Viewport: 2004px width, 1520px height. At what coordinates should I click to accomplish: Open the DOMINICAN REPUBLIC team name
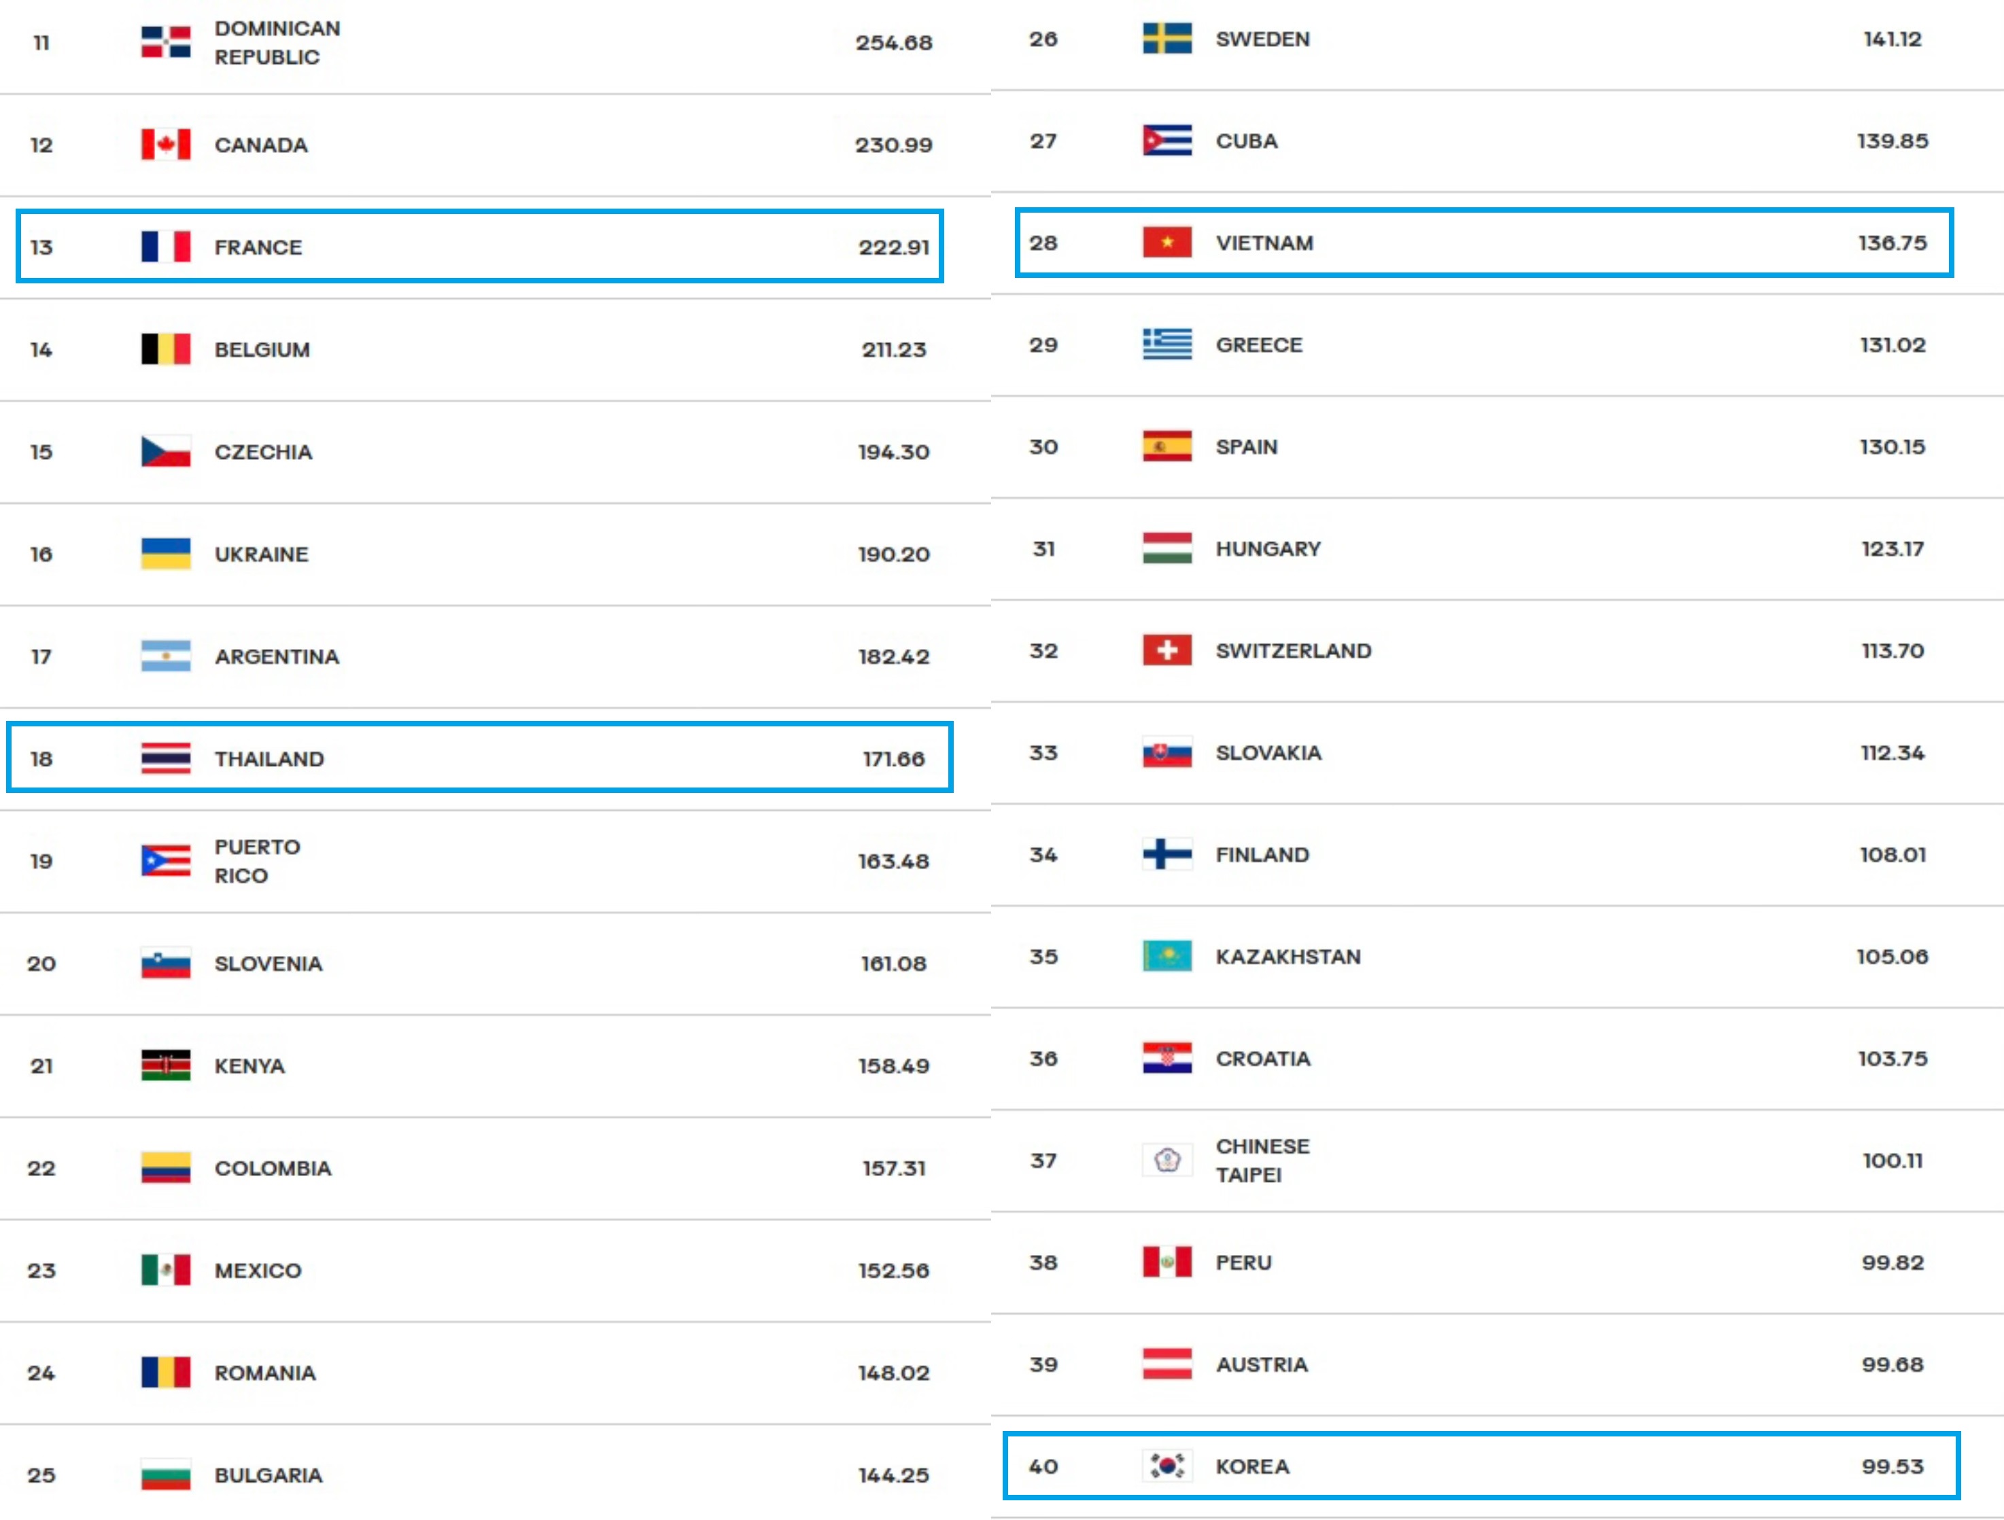click(x=277, y=43)
